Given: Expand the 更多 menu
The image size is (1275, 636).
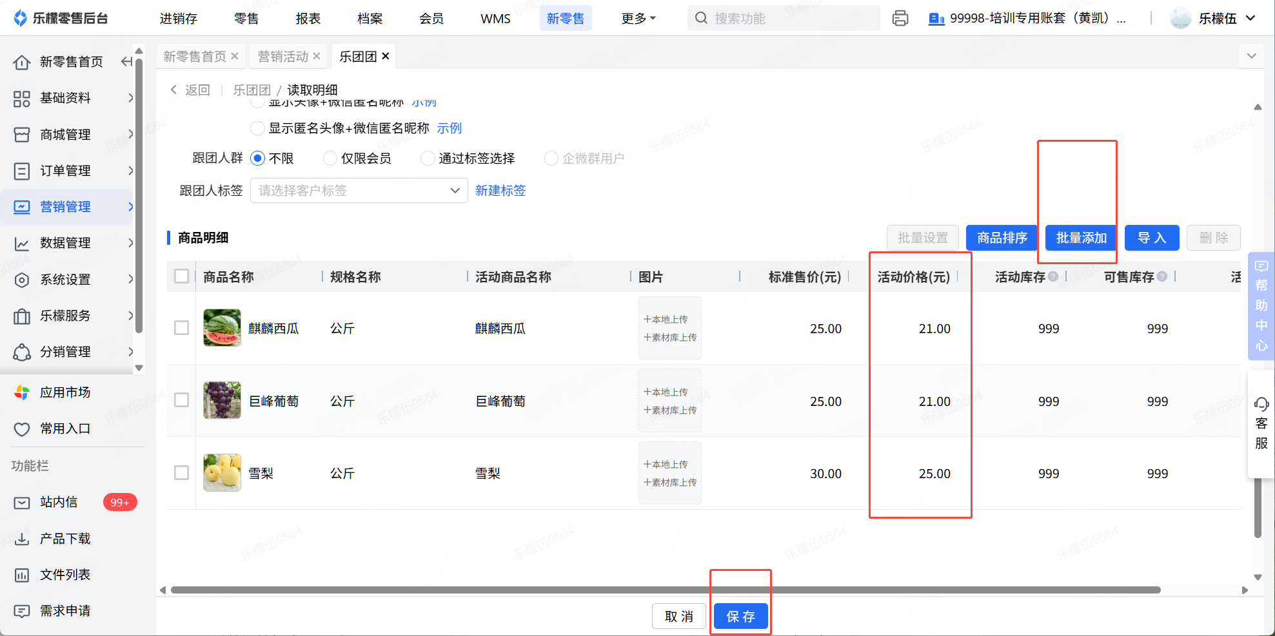Looking at the screenshot, I should click(x=638, y=19).
